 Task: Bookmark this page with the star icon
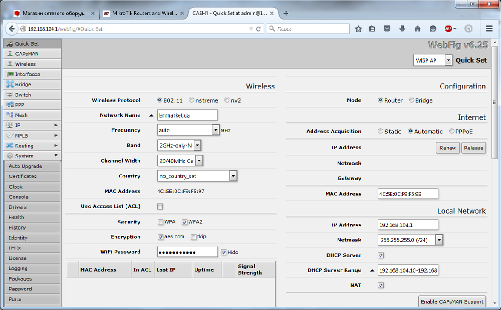pyautogui.click(x=358, y=29)
